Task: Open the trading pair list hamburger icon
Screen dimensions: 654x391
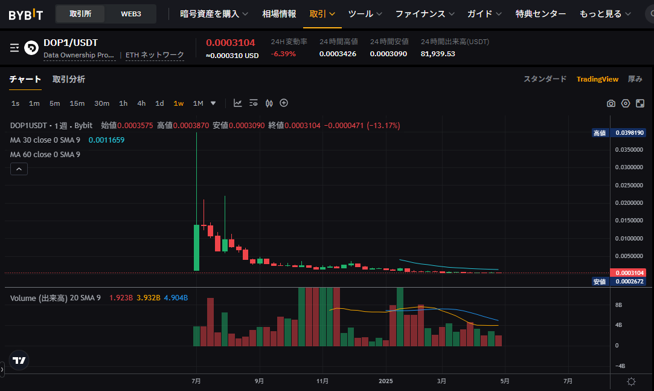Action: (14, 47)
